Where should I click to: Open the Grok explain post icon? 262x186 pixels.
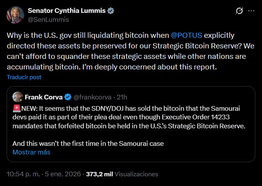[239, 12]
